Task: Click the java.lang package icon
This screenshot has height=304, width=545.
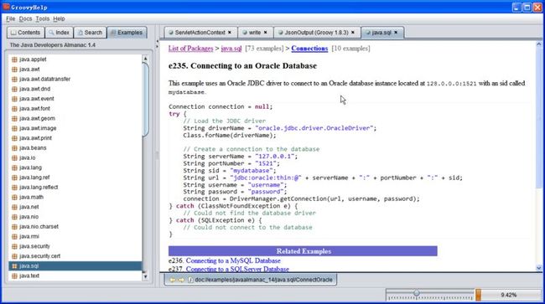Action: (x=14, y=167)
